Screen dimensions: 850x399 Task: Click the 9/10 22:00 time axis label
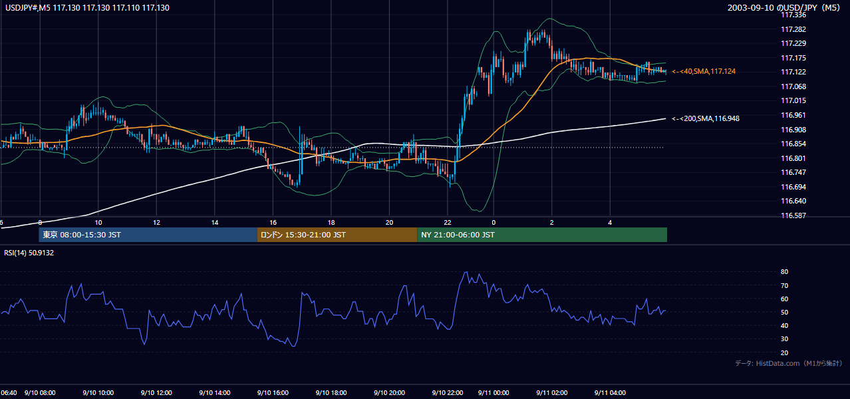[x=449, y=393]
